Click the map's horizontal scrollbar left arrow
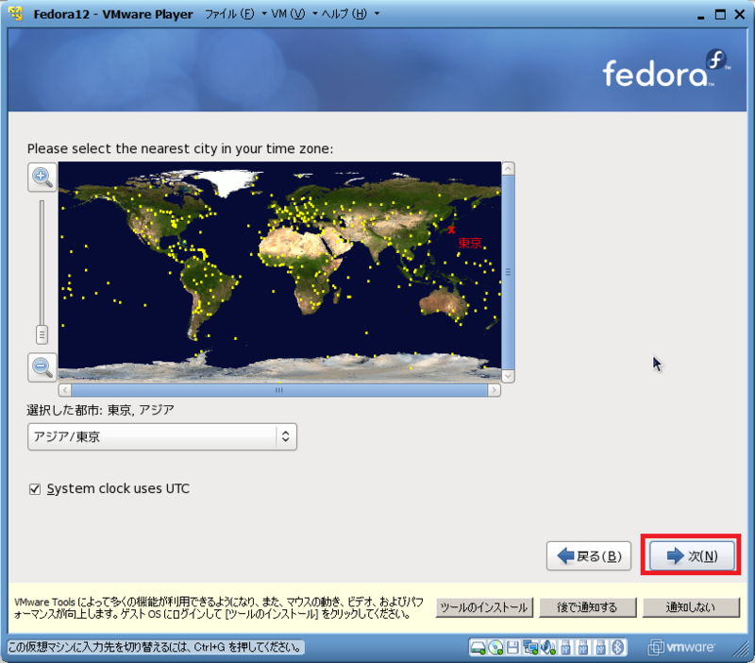 65,390
